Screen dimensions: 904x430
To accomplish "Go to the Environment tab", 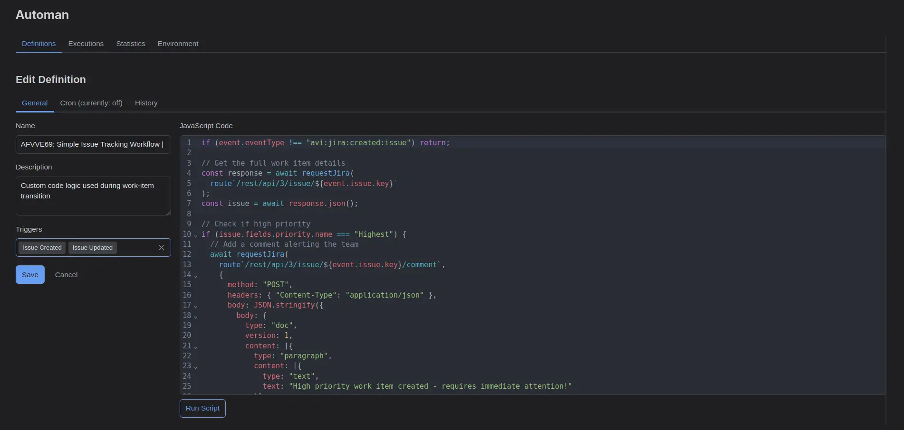I will pos(178,44).
